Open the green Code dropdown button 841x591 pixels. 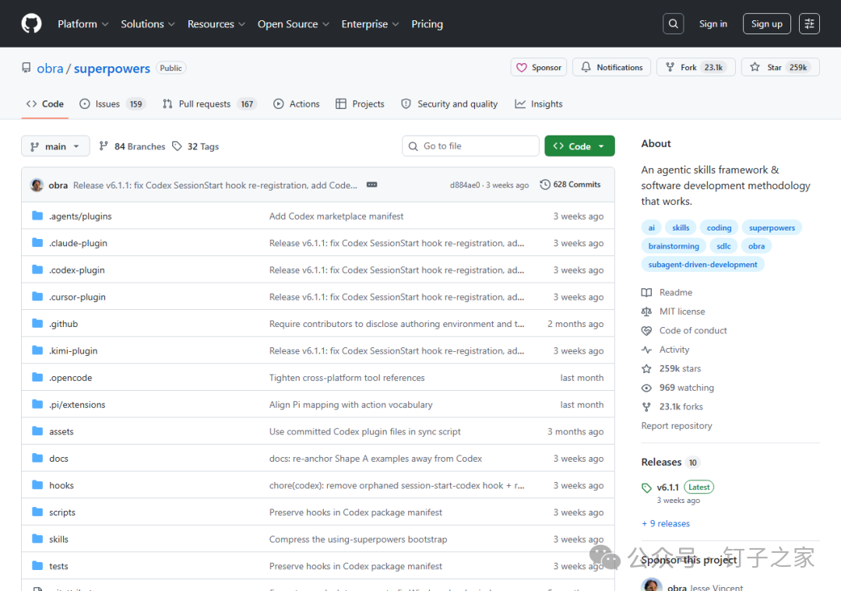tap(579, 146)
